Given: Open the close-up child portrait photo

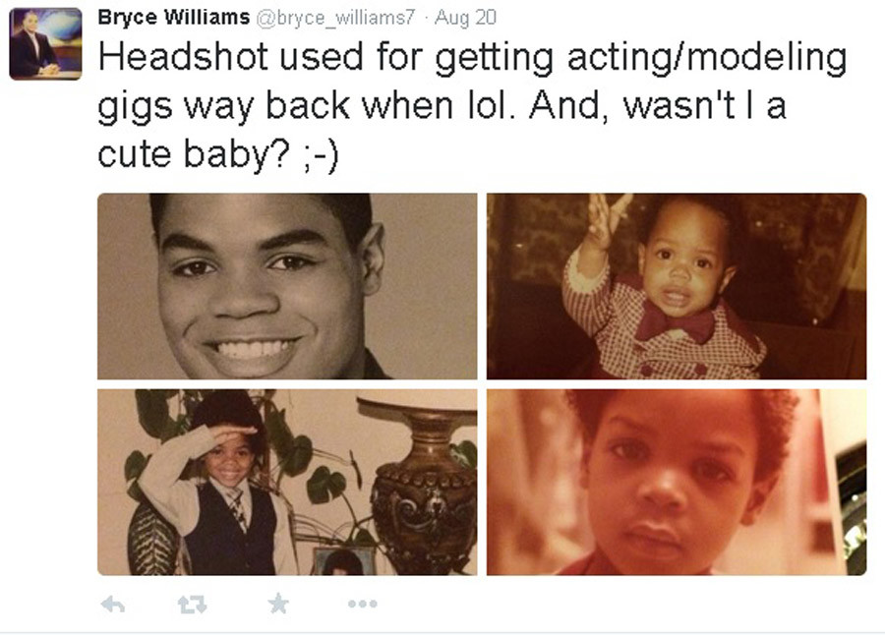Looking at the screenshot, I should 677,483.
